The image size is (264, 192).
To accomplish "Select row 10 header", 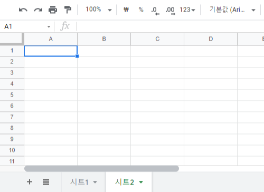I will [12, 150].
